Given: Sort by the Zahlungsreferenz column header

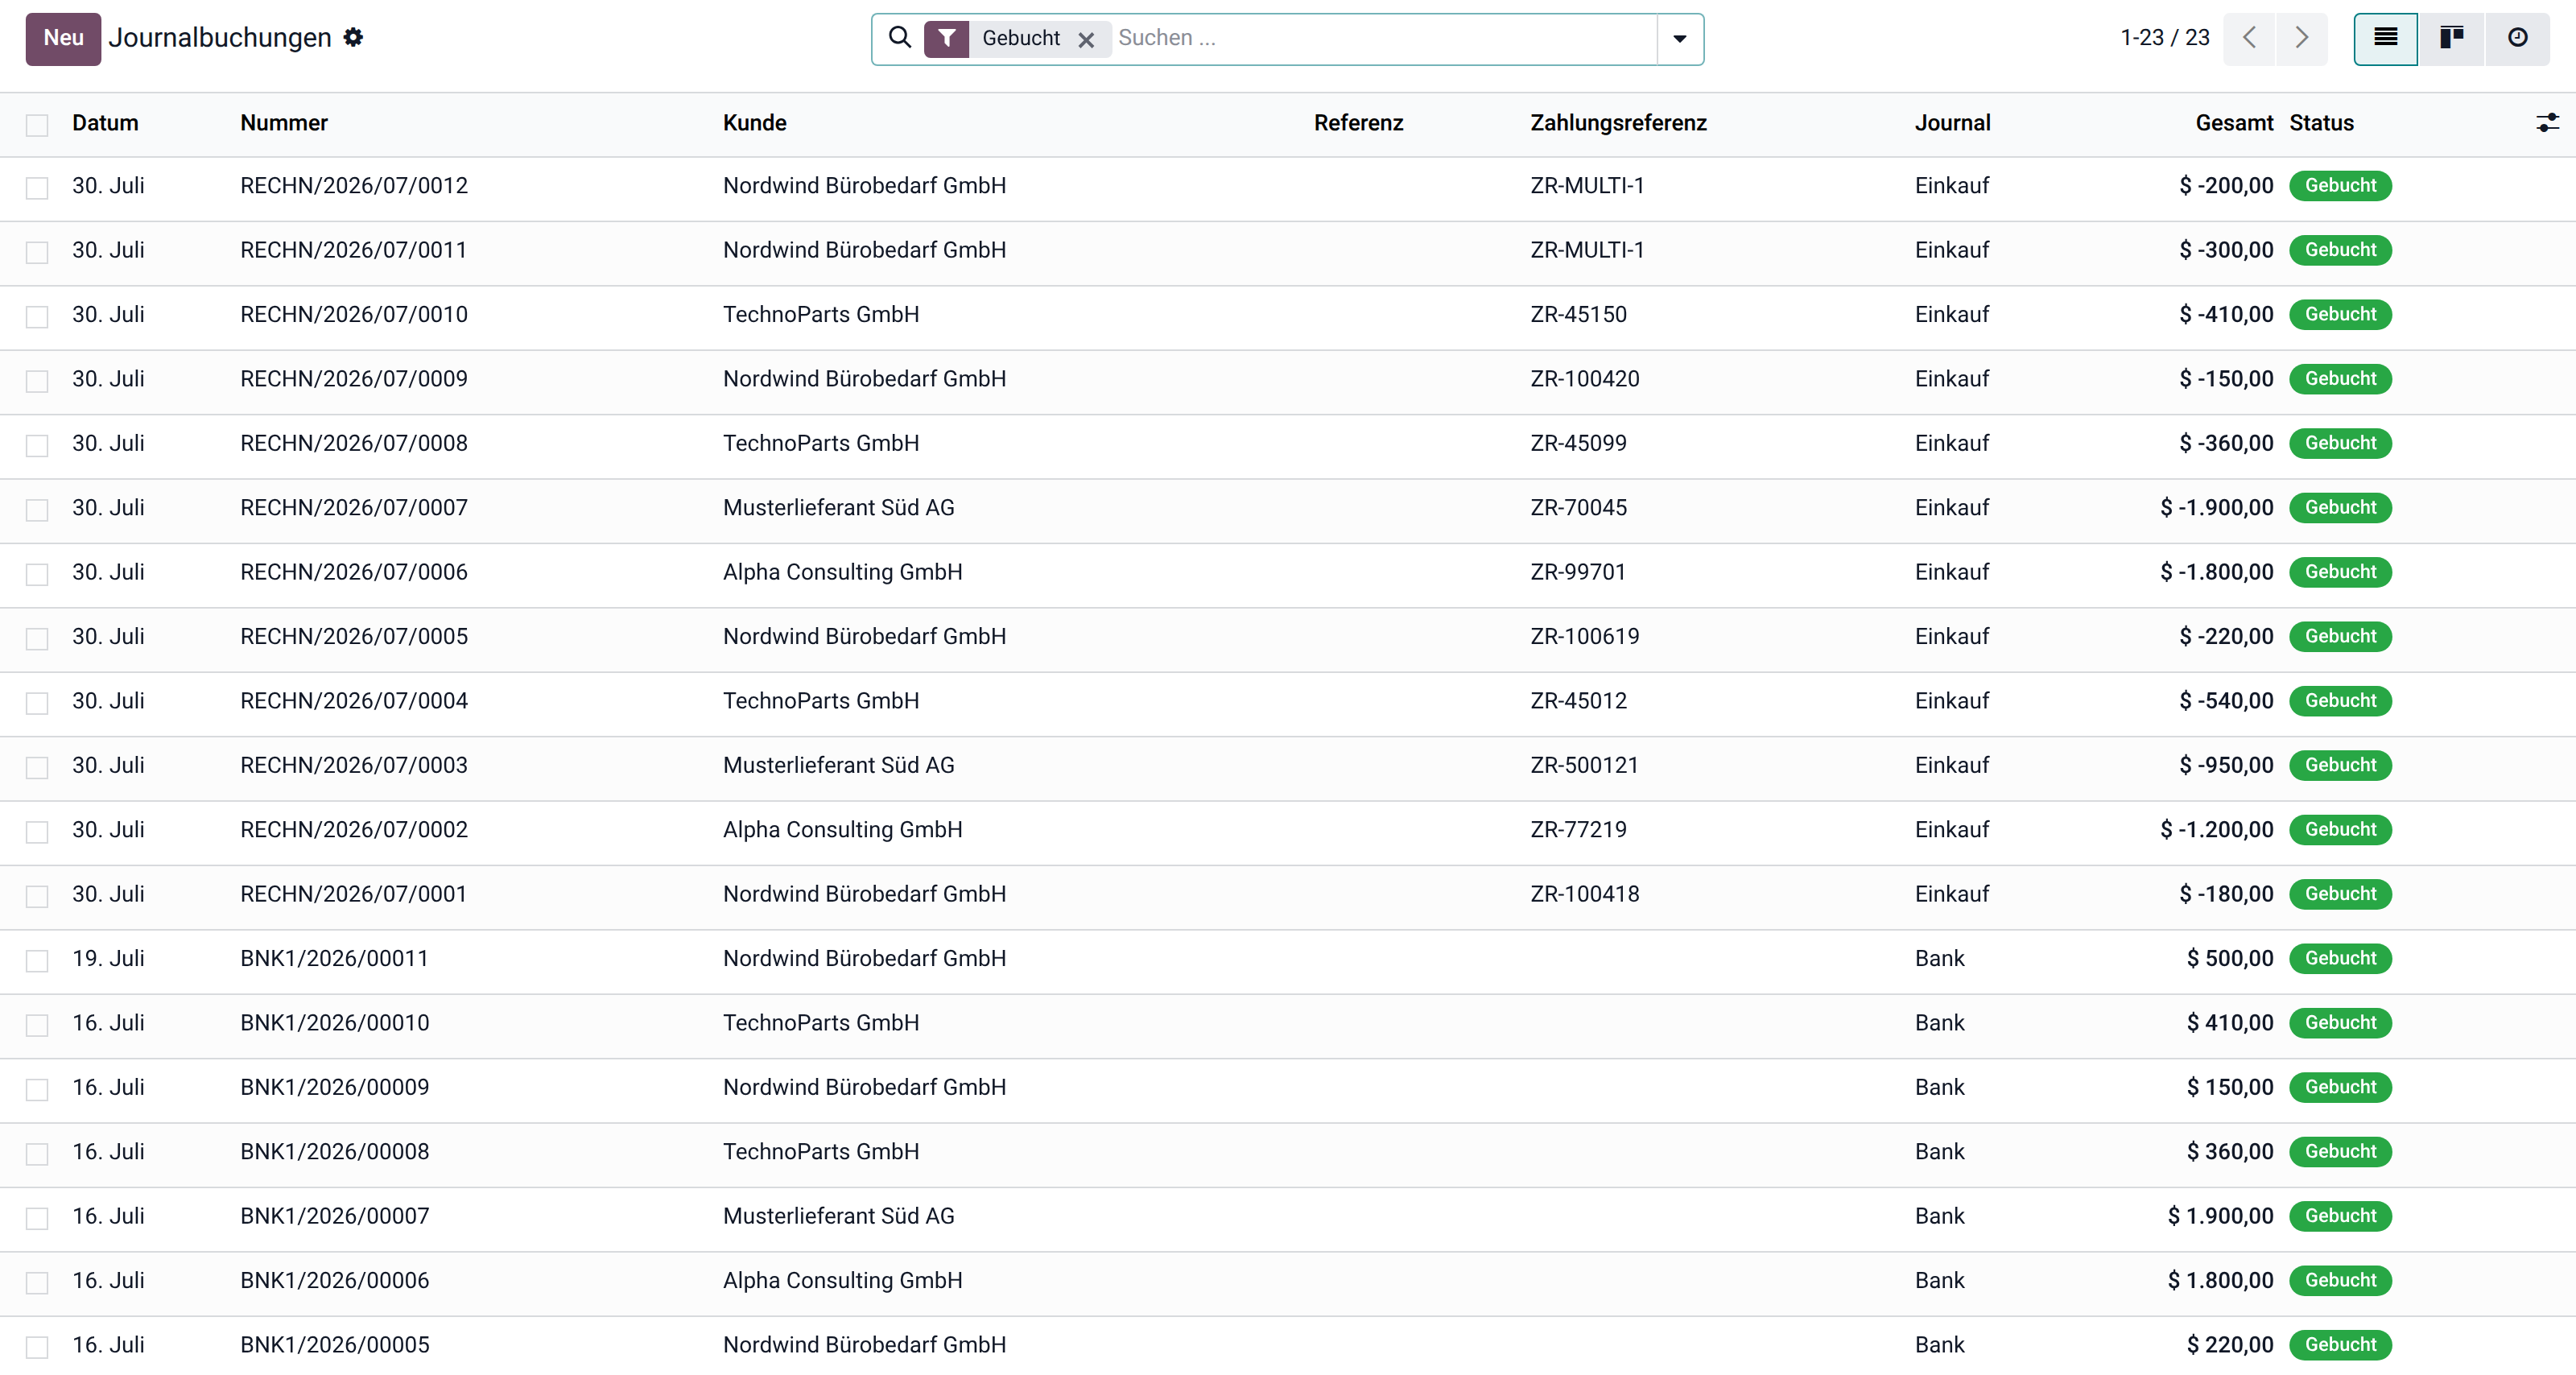Looking at the screenshot, I should tap(1618, 123).
